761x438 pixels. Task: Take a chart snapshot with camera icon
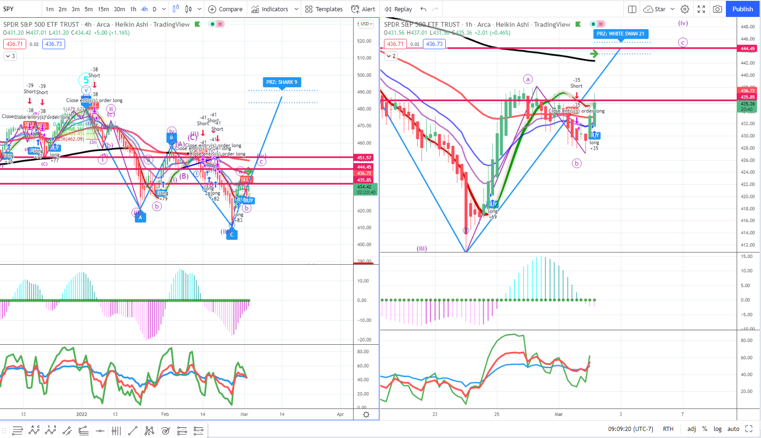click(717, 9)
